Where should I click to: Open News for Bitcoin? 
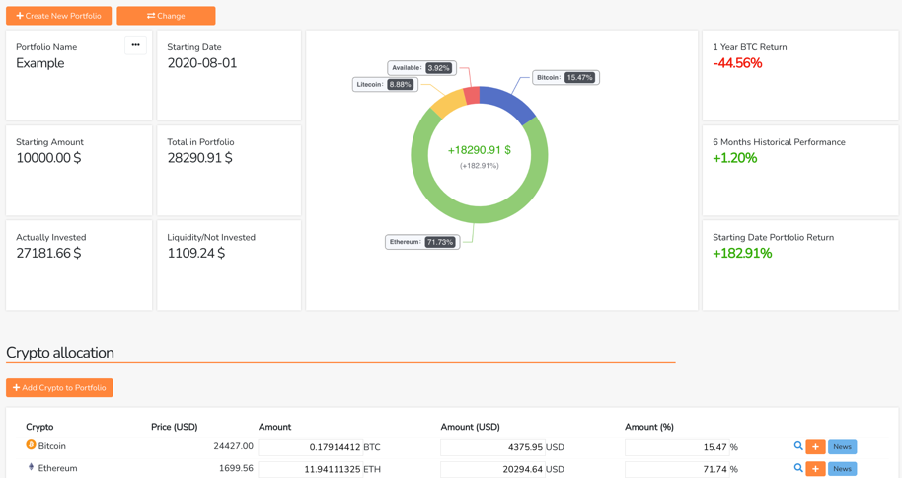tap(842, 447)
